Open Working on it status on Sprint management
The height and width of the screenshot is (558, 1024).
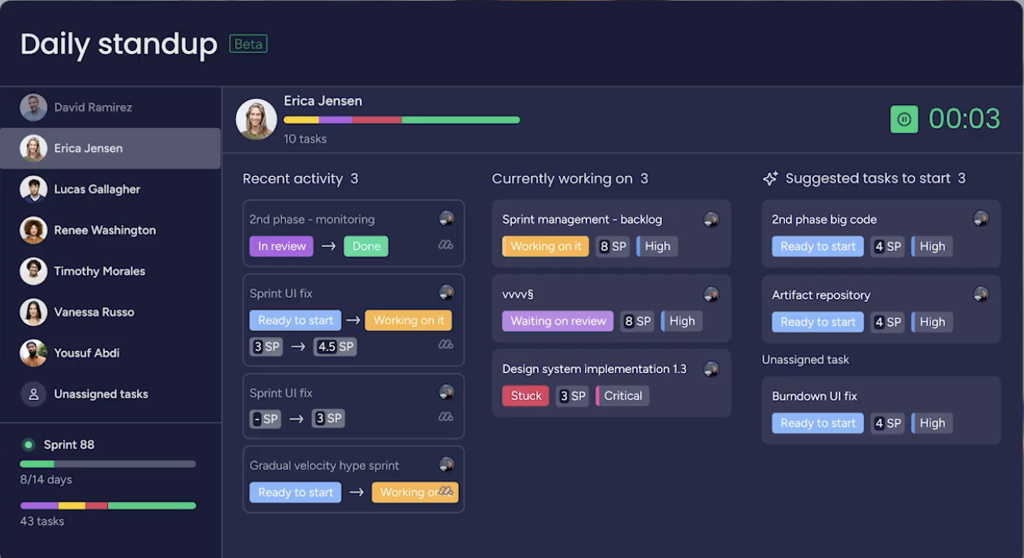545,246
